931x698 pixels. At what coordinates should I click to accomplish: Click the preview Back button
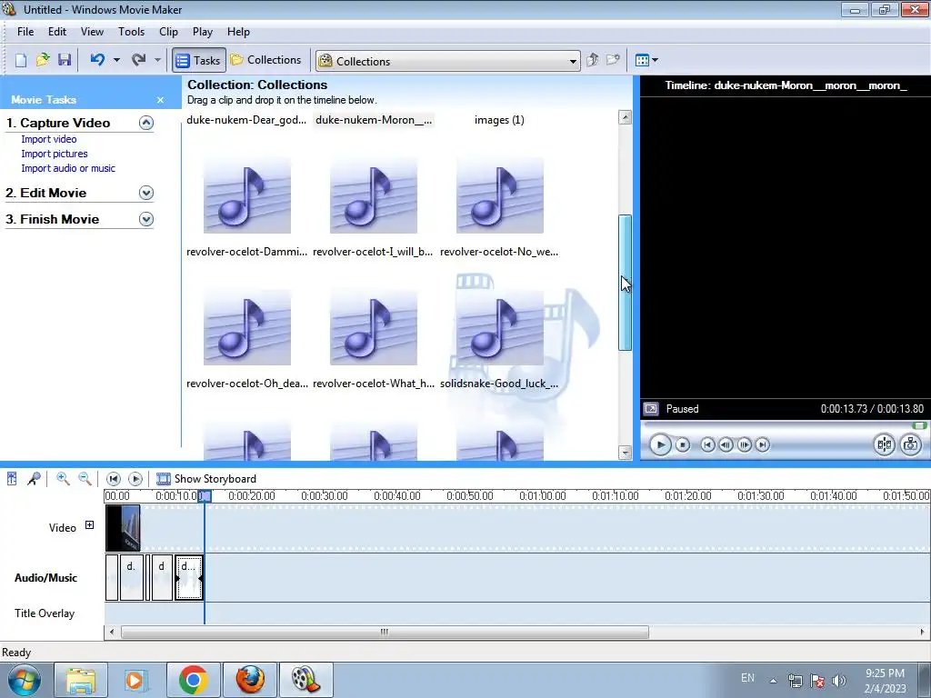coord(707,444)
